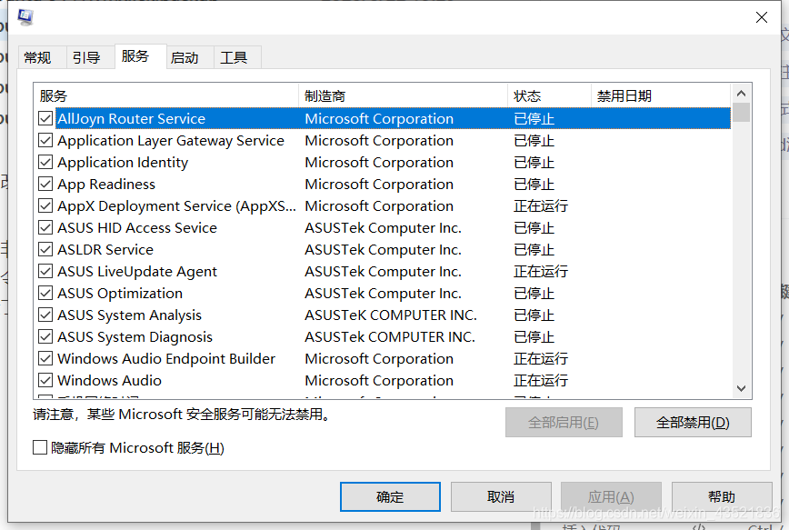Click 正在运行 status of AppX Deployment Service
Image resolution: width=789 pixels, height=530 pixels.
point(541,205)
